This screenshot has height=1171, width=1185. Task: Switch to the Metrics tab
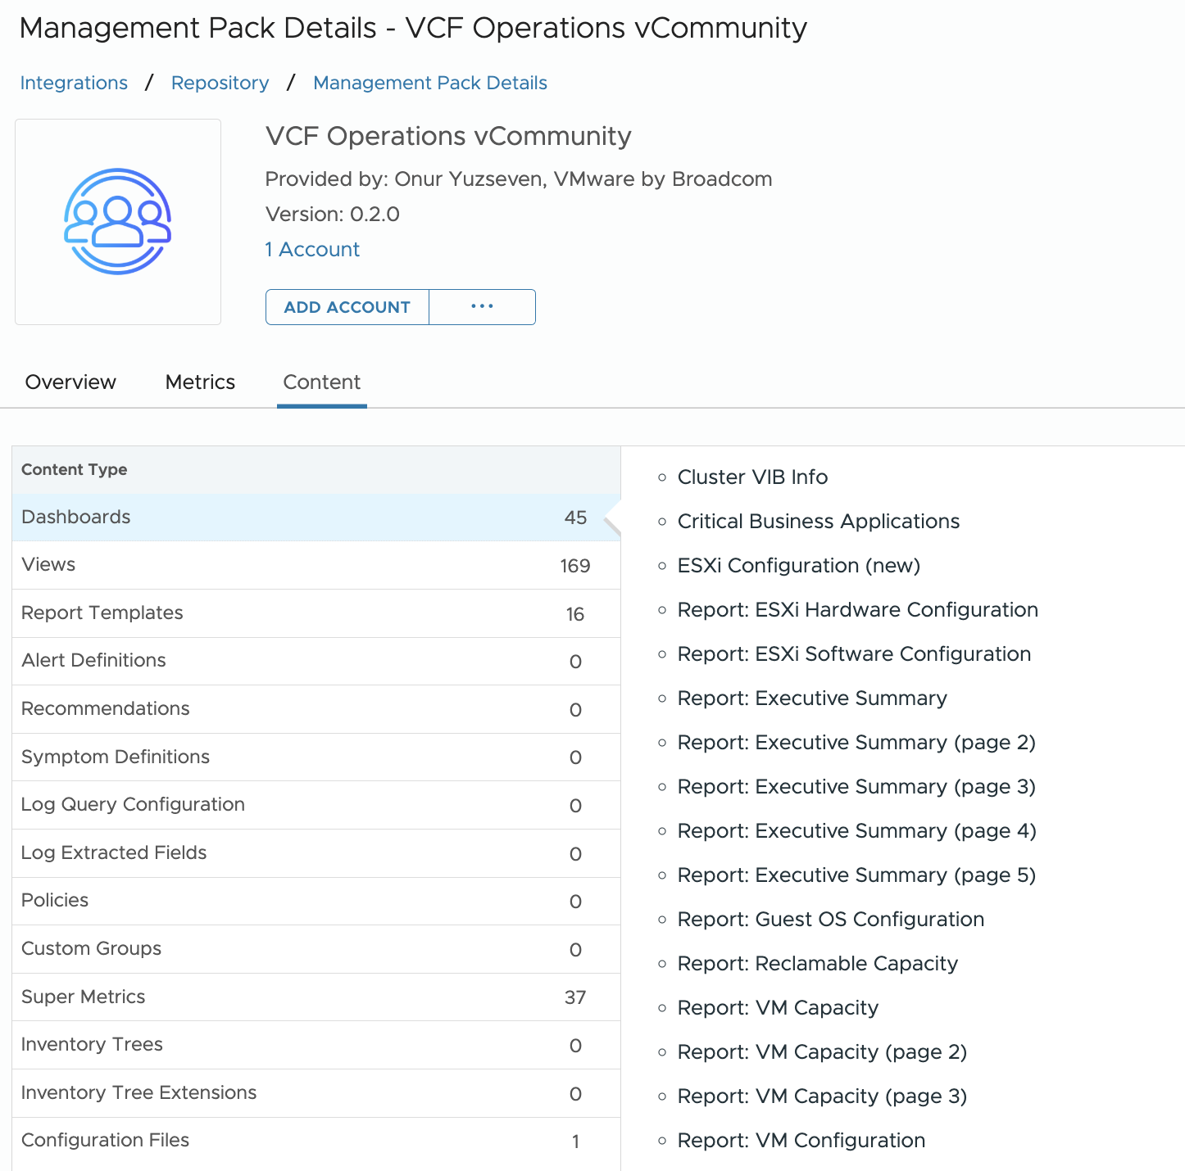coord(200,382)
